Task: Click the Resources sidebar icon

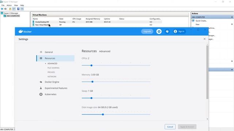Action: click(41, 58)
